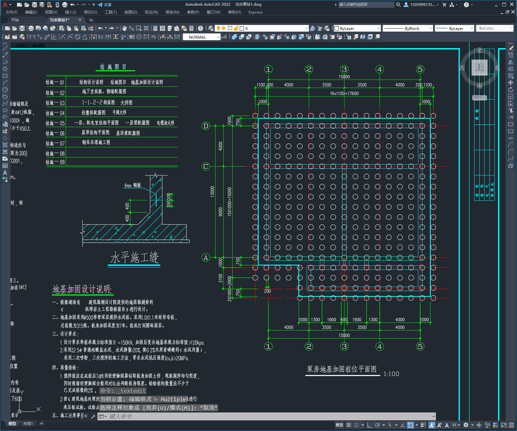Click the Zoom Window tool icon
Image resolution: width=517 pixels, height=431 pixels.
[x=139, y=28]
